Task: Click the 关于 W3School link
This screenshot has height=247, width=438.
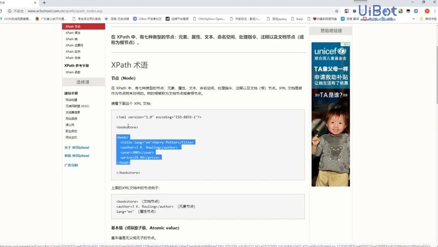Action: [77, 147]
